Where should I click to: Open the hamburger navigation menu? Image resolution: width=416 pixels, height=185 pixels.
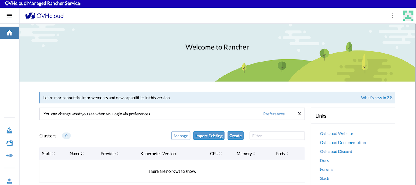9,15
